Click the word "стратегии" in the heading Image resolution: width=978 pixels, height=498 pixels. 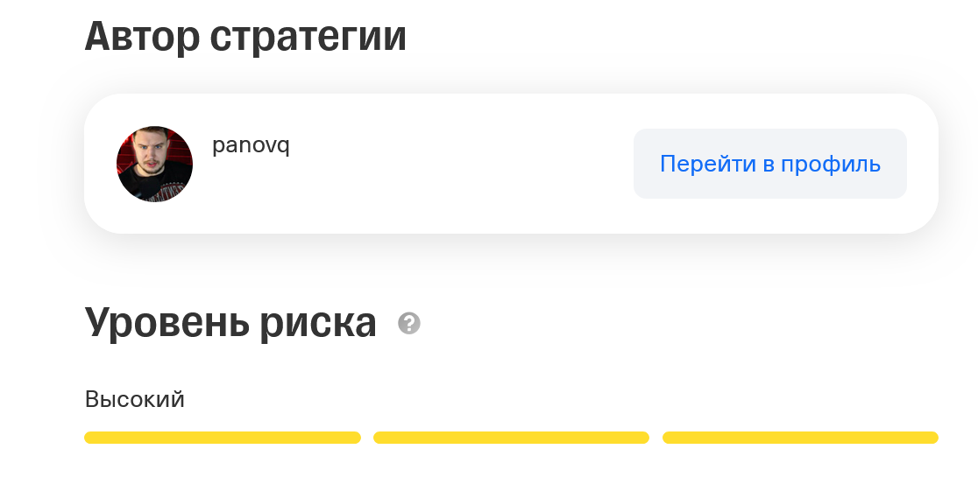click(308, 37)
